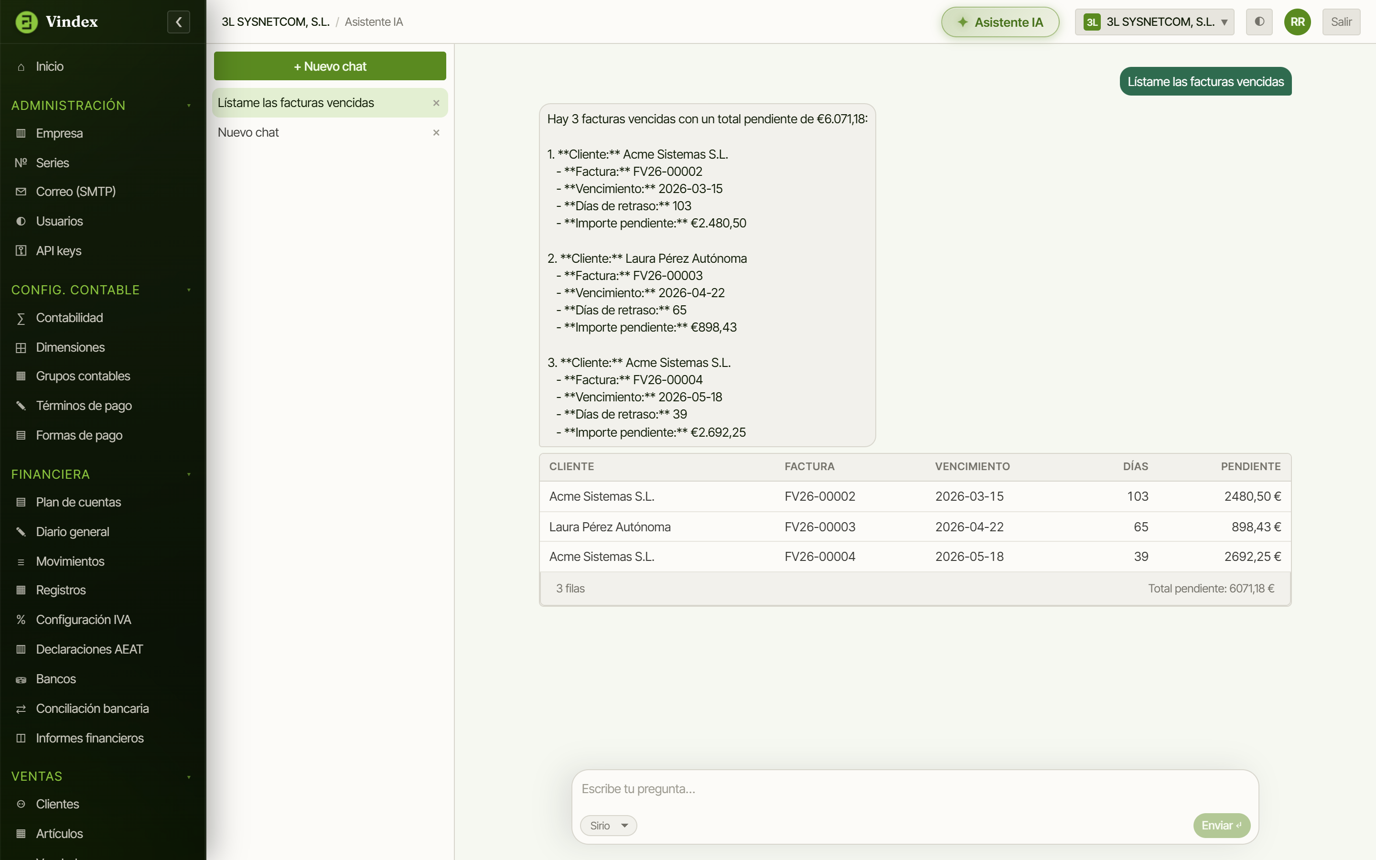Click the Dimensiones grid icon
The width and height of the screenshot is (1376, 860).
[21, 347]
